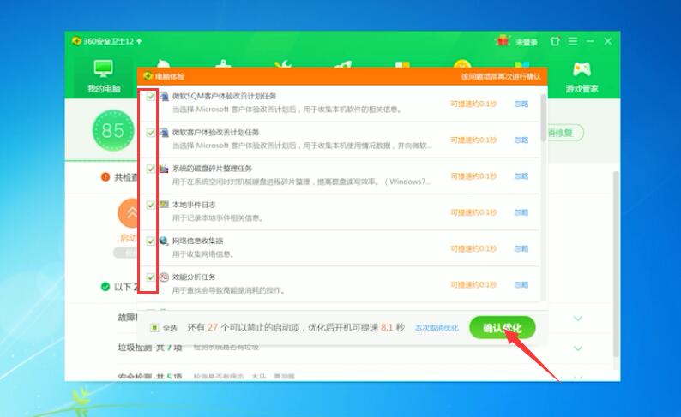This screenshot has height=417, width=681.
Task: Ignore 网络信息收集器 via its 忽略 link
Action: 521,248
